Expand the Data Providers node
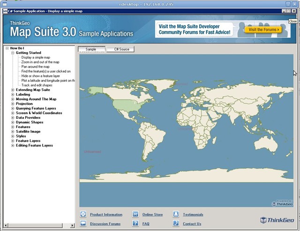Image resolution: width=300 pixels, height=231 pixels. point(13,118)
